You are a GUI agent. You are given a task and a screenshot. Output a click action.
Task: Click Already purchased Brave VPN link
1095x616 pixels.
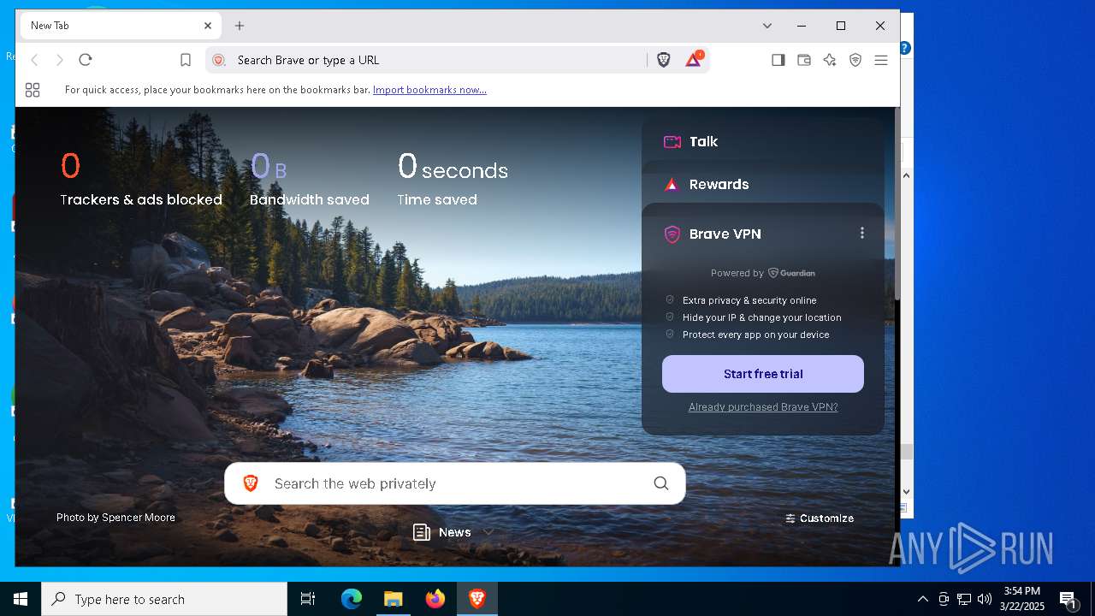point(763,407)
